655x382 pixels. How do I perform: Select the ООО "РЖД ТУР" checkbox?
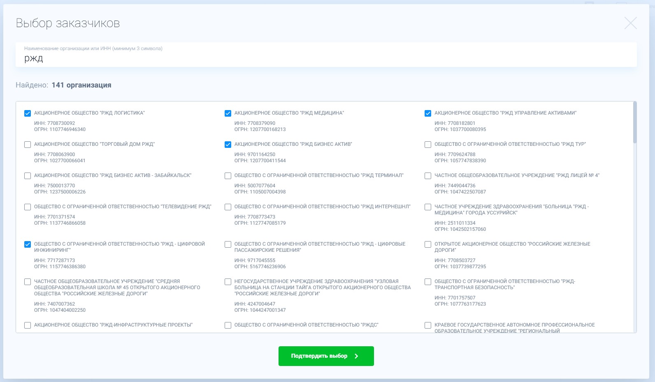428,145
